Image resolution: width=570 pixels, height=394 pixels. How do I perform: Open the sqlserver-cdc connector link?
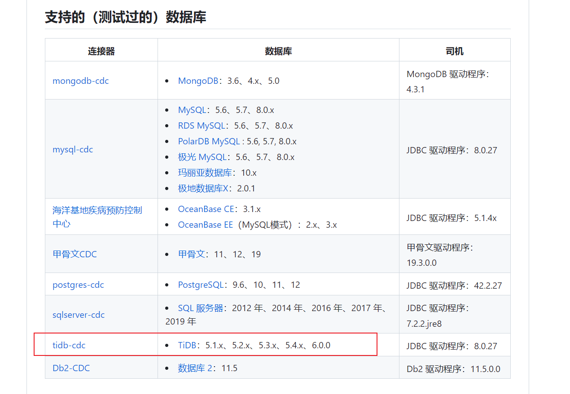79,315
